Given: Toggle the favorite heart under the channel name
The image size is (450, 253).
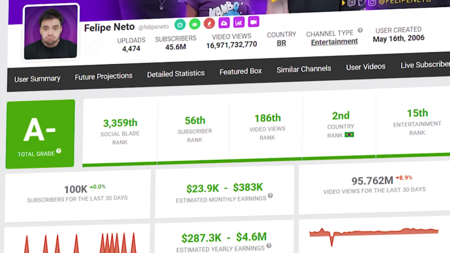Looking at the screenshot, I should (x=95, y=47).
